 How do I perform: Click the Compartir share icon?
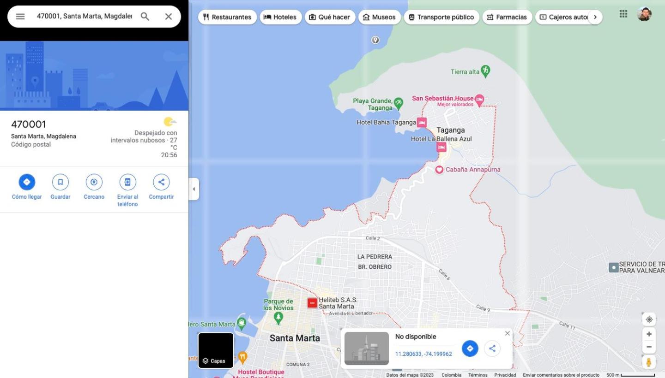pyautogui.click(x=161, y=182)
